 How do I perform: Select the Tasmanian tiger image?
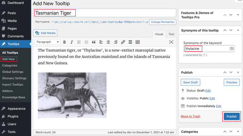coord(72,95)
